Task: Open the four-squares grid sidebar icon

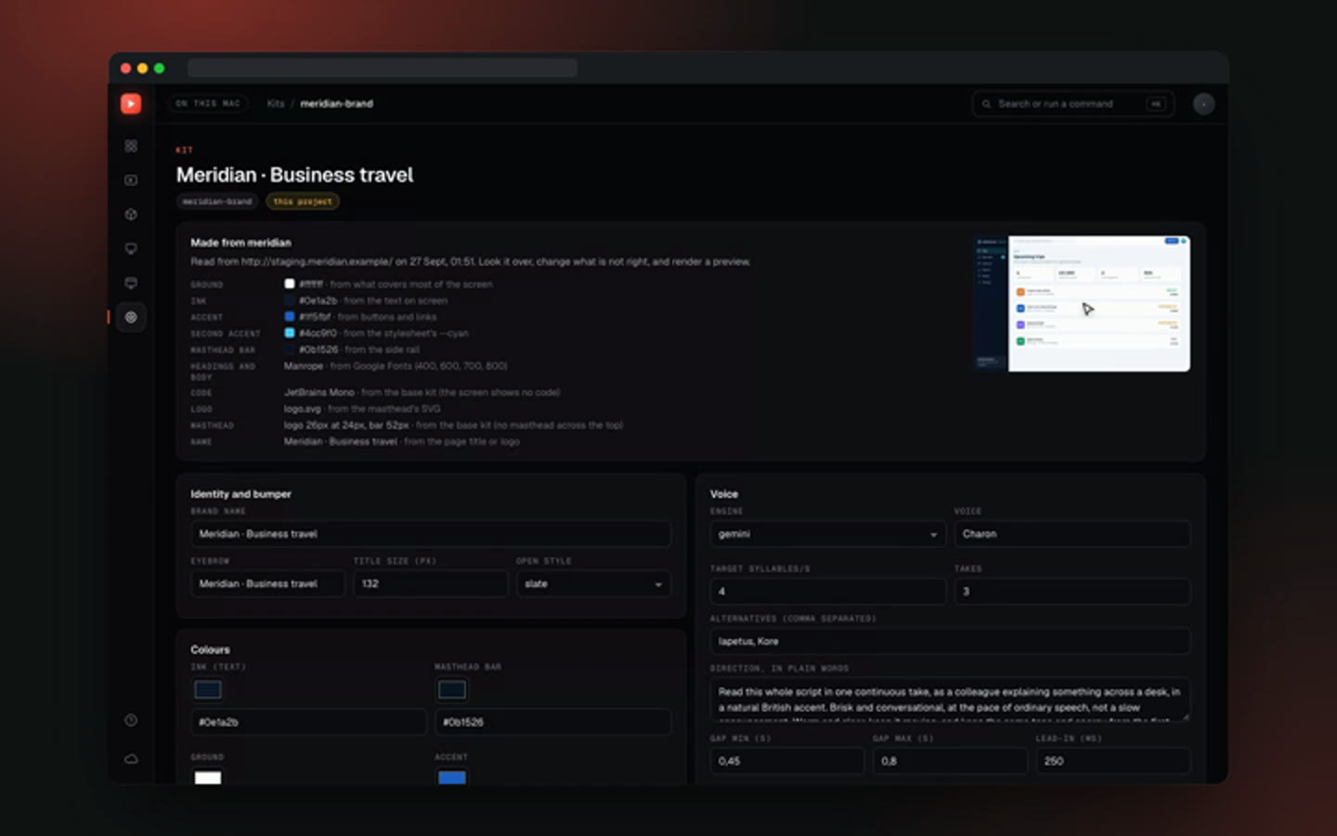Action: 131,146
